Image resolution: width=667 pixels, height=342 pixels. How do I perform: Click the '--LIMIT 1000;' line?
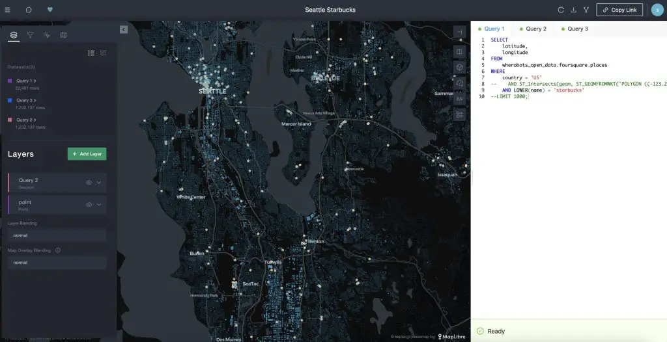tap(509, 96)
